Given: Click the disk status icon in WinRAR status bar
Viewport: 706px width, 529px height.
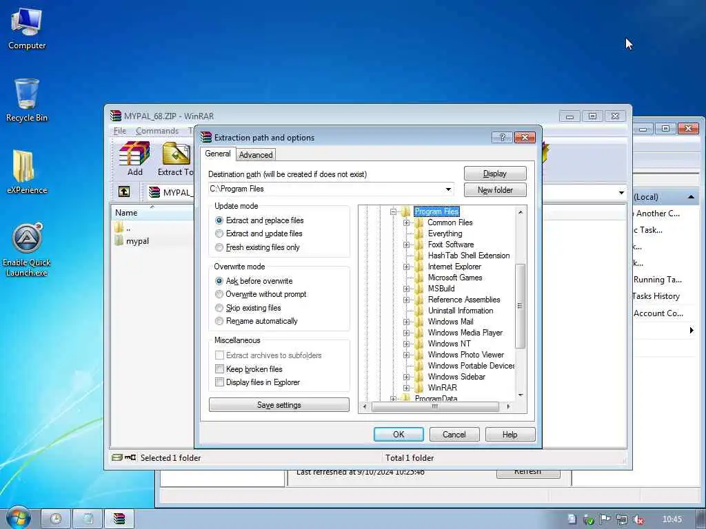Looking at the screenshot, I should tap(117, 457).
